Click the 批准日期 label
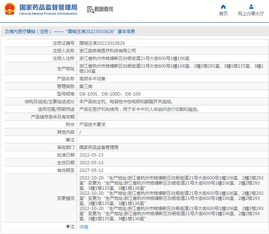The height and width of the screenshot is (234, 269). pos(66,155)
